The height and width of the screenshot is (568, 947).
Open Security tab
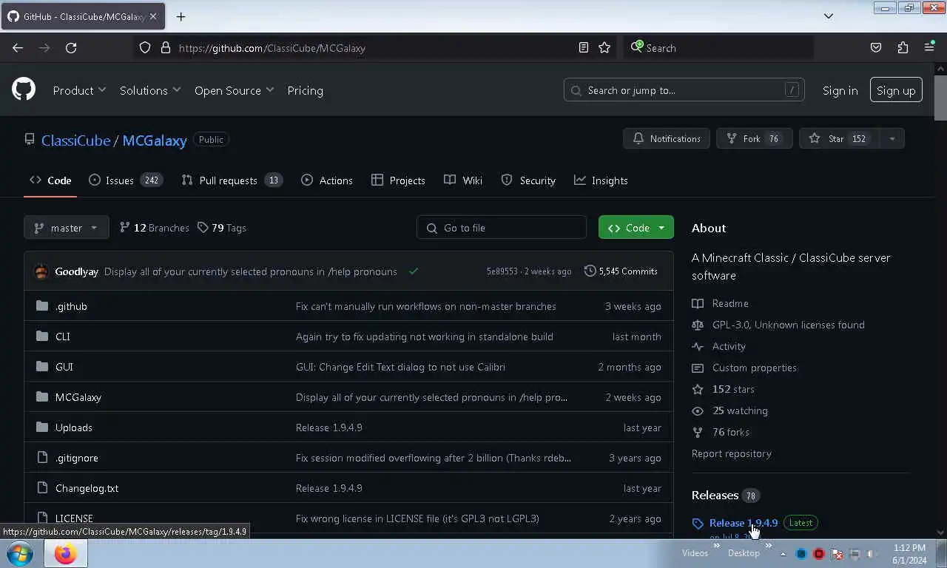point(528,180)
